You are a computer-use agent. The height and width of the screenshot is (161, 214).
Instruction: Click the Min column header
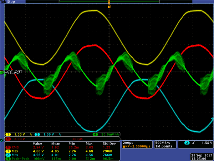(x=72, y=143)
